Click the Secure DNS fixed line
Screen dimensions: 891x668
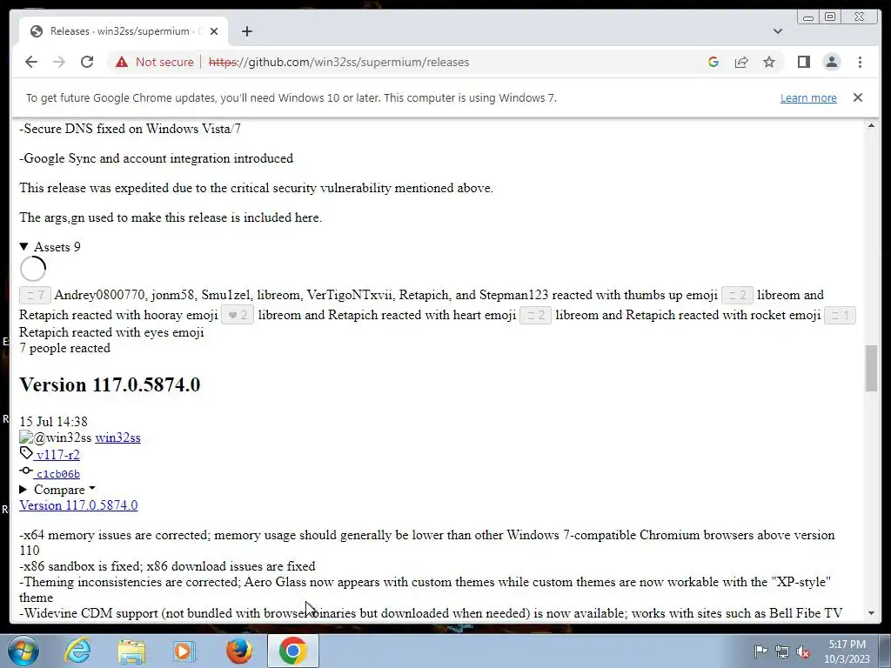[x=131, y=129]
